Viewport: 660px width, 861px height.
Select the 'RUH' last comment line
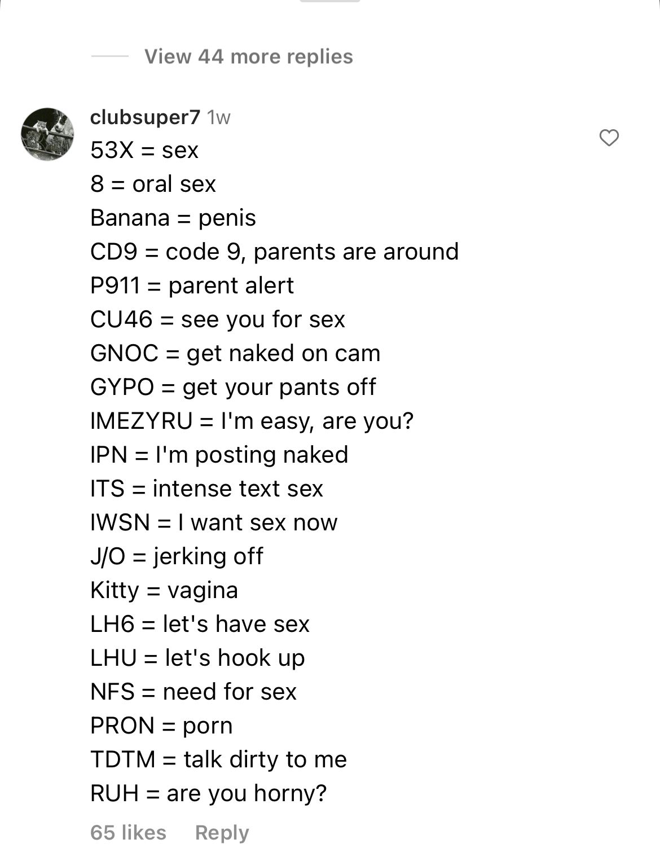coord(209,793)
